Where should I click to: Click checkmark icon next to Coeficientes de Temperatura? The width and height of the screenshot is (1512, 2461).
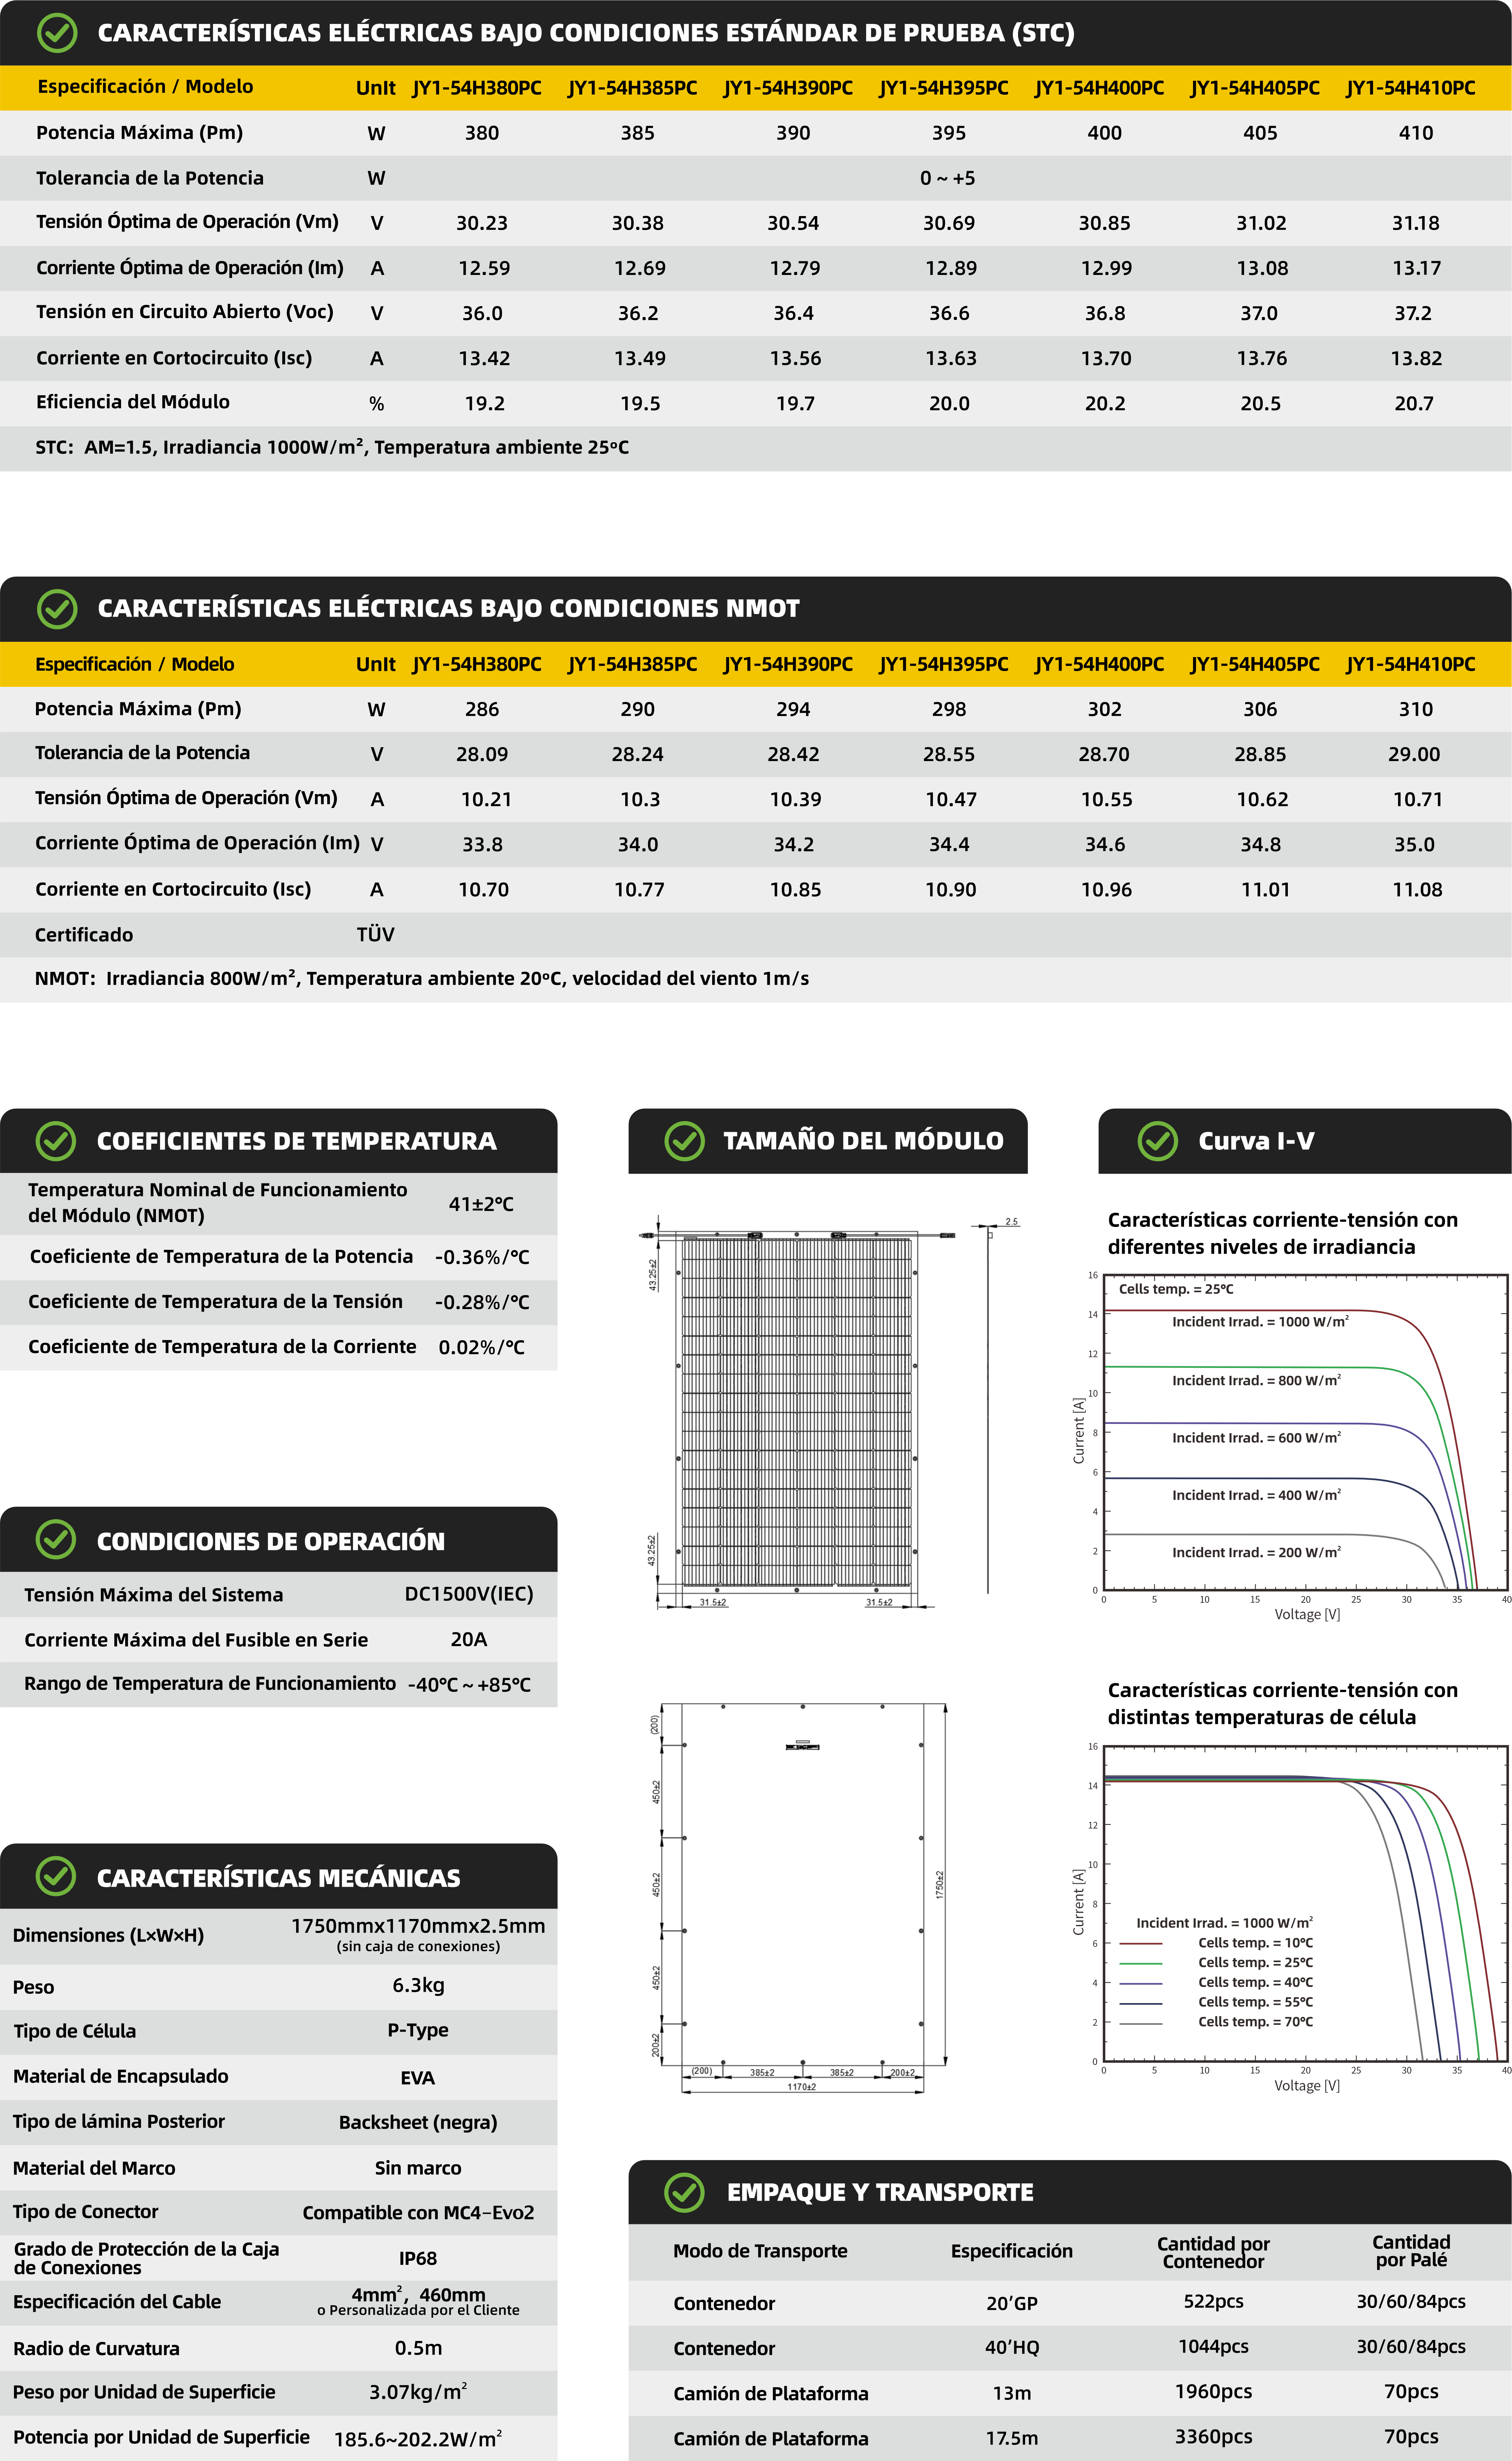pos(56,1141)
